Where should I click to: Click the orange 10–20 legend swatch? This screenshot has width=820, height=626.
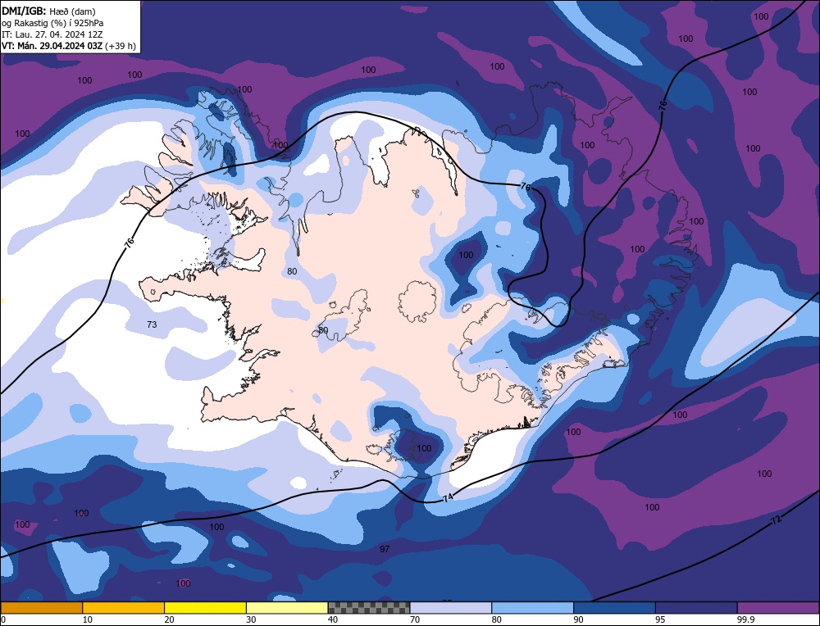point(124,607)
